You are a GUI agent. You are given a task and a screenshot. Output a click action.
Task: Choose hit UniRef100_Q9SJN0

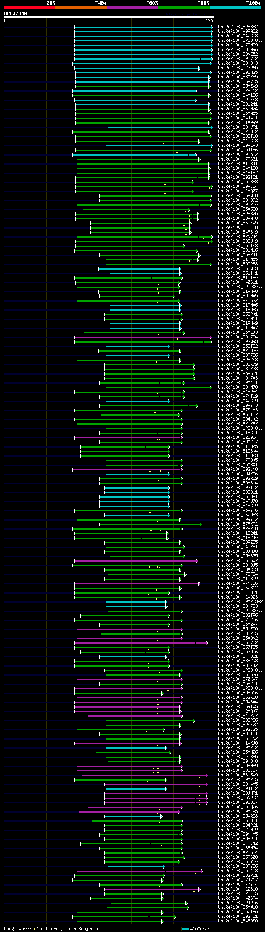[x=238, y=469]
